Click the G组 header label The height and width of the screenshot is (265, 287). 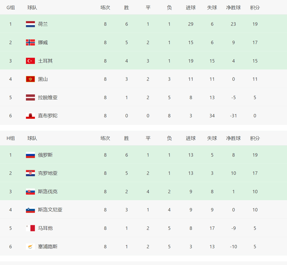[10, 8]
